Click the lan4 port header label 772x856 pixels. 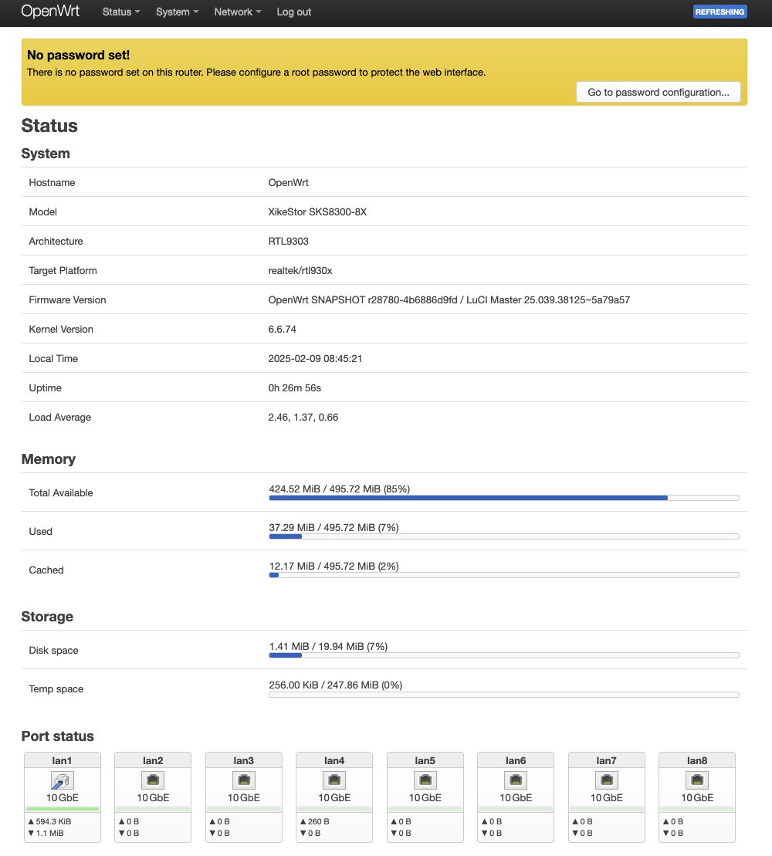tap(334, 760)
